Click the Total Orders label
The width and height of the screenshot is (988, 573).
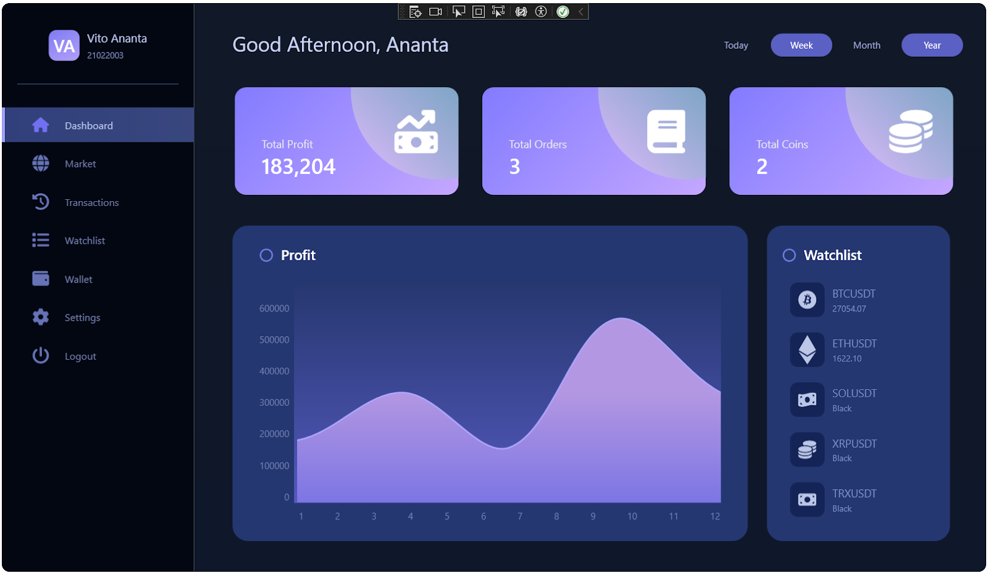click(538, 144)
